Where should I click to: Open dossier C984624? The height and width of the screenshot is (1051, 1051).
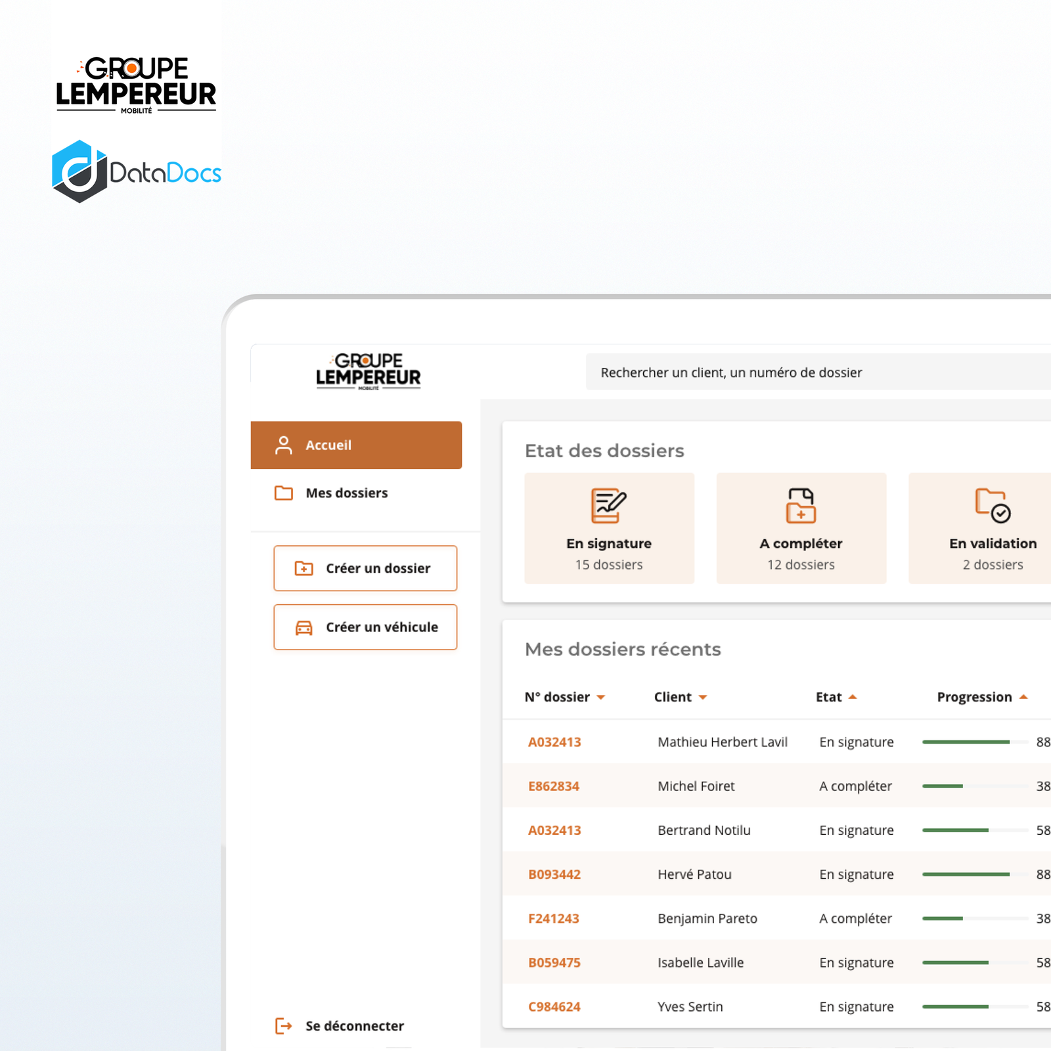coord(554,1006)
